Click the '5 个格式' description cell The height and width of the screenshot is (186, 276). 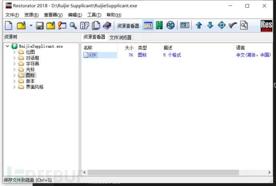(x=172, y=55)
